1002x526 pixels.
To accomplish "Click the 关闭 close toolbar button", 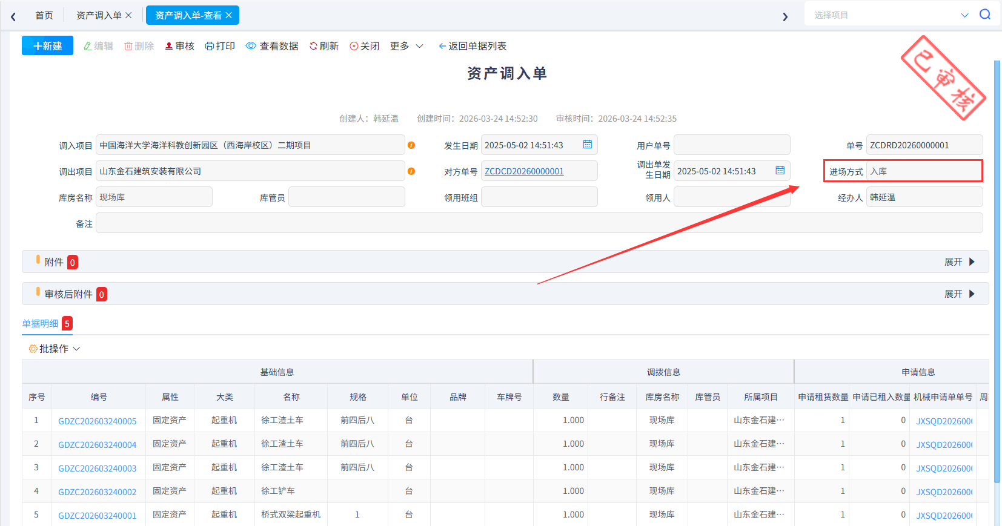I will pos(365,46).
